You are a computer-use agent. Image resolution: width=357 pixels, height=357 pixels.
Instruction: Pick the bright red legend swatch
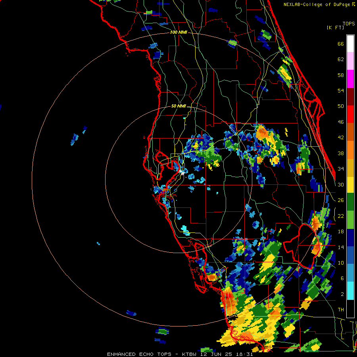click(350, 115)
